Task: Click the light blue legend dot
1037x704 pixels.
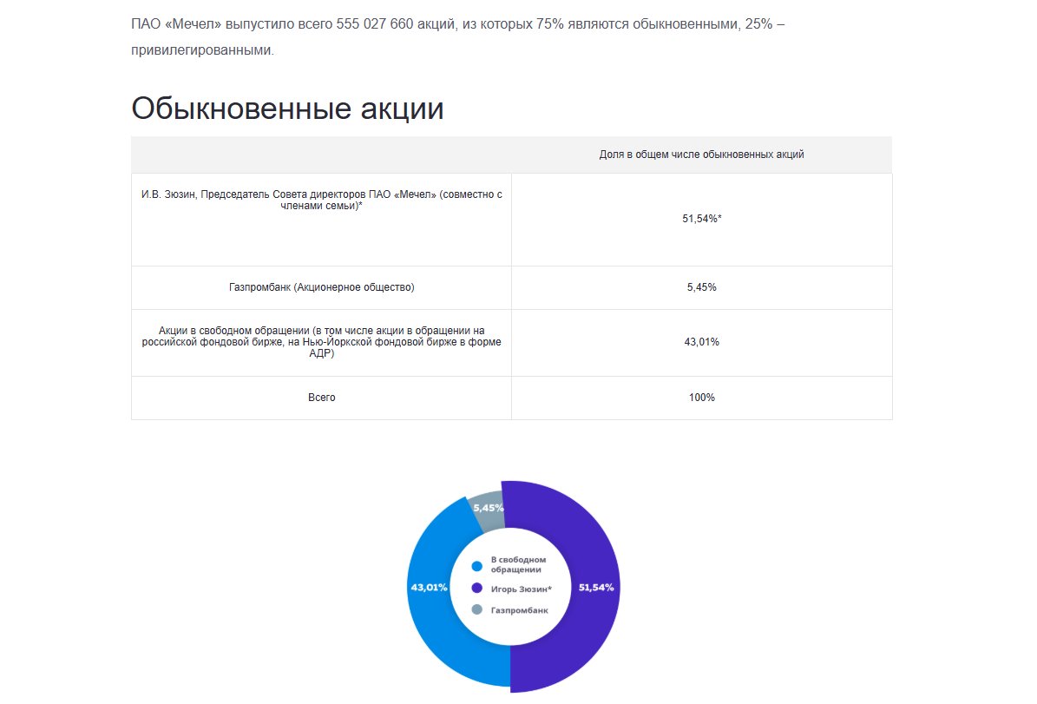Action: [x=476, y=567]
